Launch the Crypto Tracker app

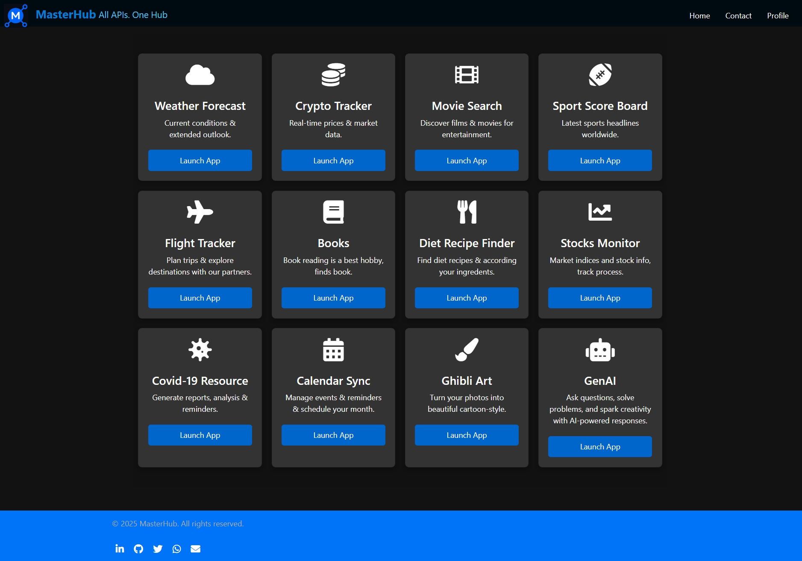333,160
